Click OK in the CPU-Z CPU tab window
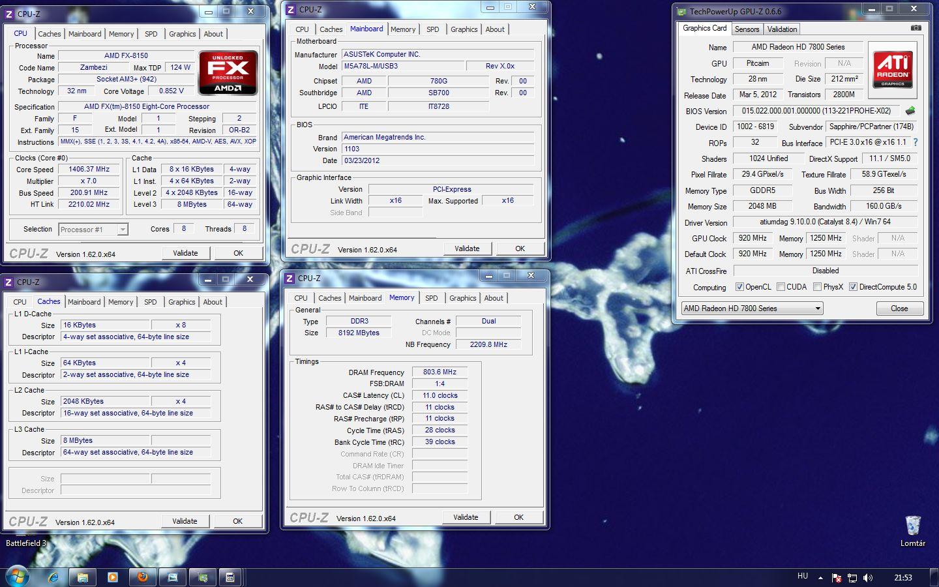This screenshot has height=587, width=939. pyautogui.click(x=239, y=253)
